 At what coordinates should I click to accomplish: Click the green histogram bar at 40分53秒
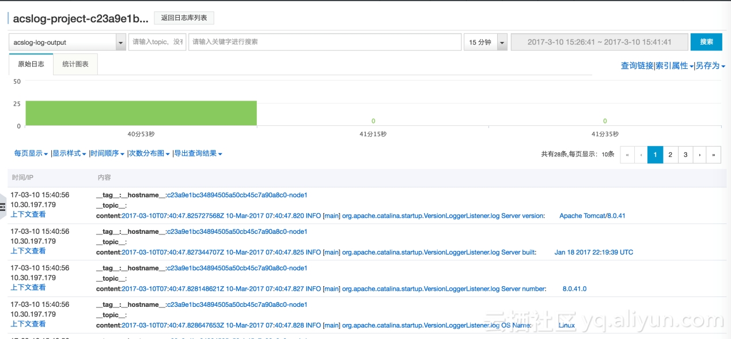pos(141,113)
